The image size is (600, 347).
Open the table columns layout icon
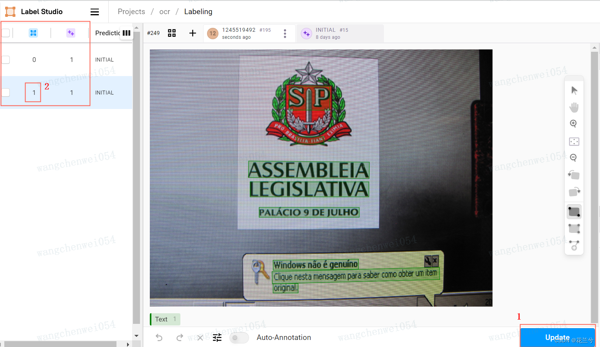pos(126,33)
